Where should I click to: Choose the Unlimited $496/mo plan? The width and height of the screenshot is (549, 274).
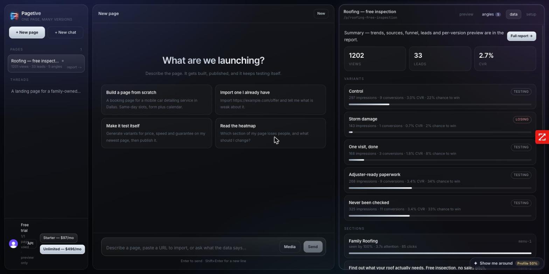click(x=62, y=249)
